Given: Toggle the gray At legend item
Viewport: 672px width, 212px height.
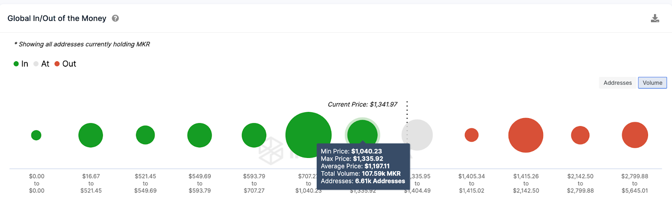Looking at the screenshot, I should [x=42, y=64].
